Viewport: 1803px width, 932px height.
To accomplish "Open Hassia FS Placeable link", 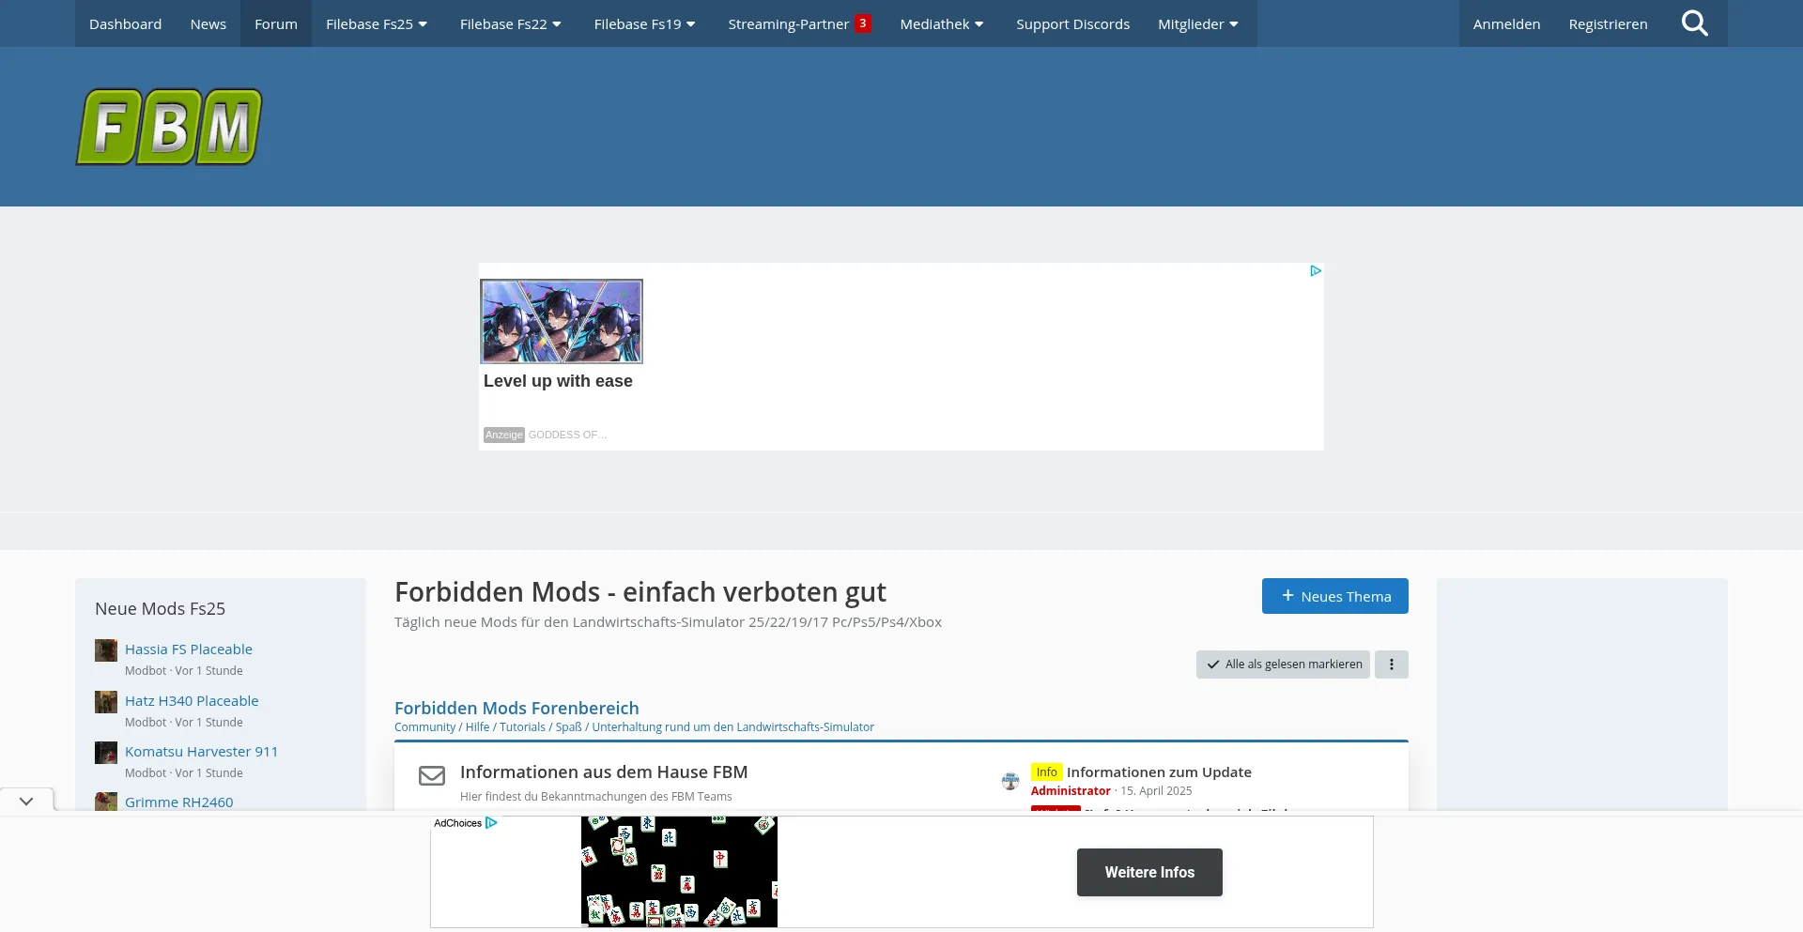I will click(x=189, y=649).
